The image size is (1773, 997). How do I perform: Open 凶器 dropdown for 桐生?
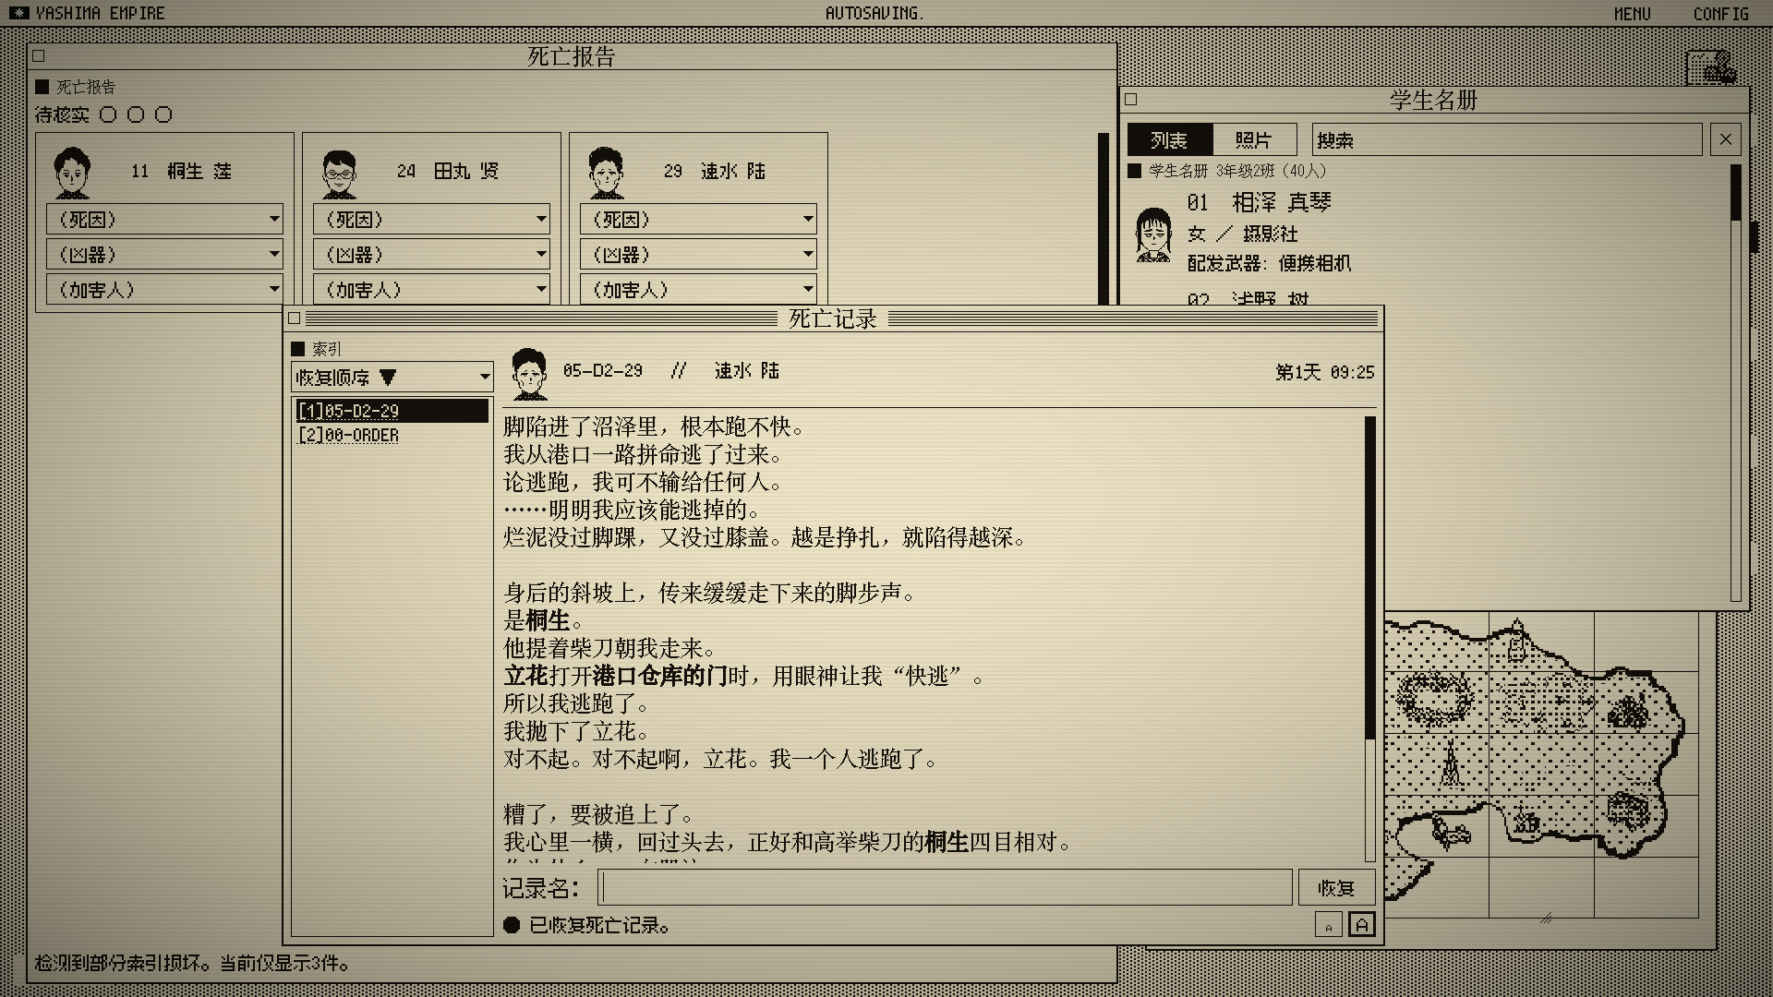(x=164, y=255)
